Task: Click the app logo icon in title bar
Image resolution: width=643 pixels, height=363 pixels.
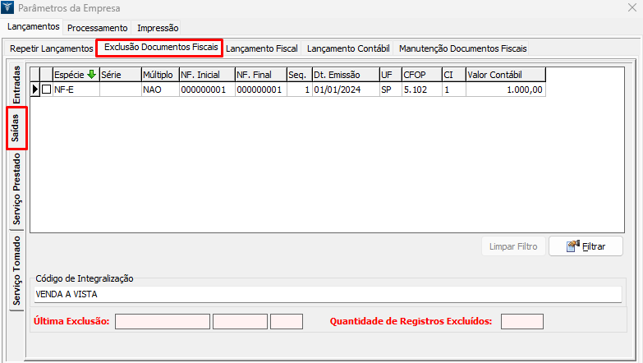Action: click(9, 9)
